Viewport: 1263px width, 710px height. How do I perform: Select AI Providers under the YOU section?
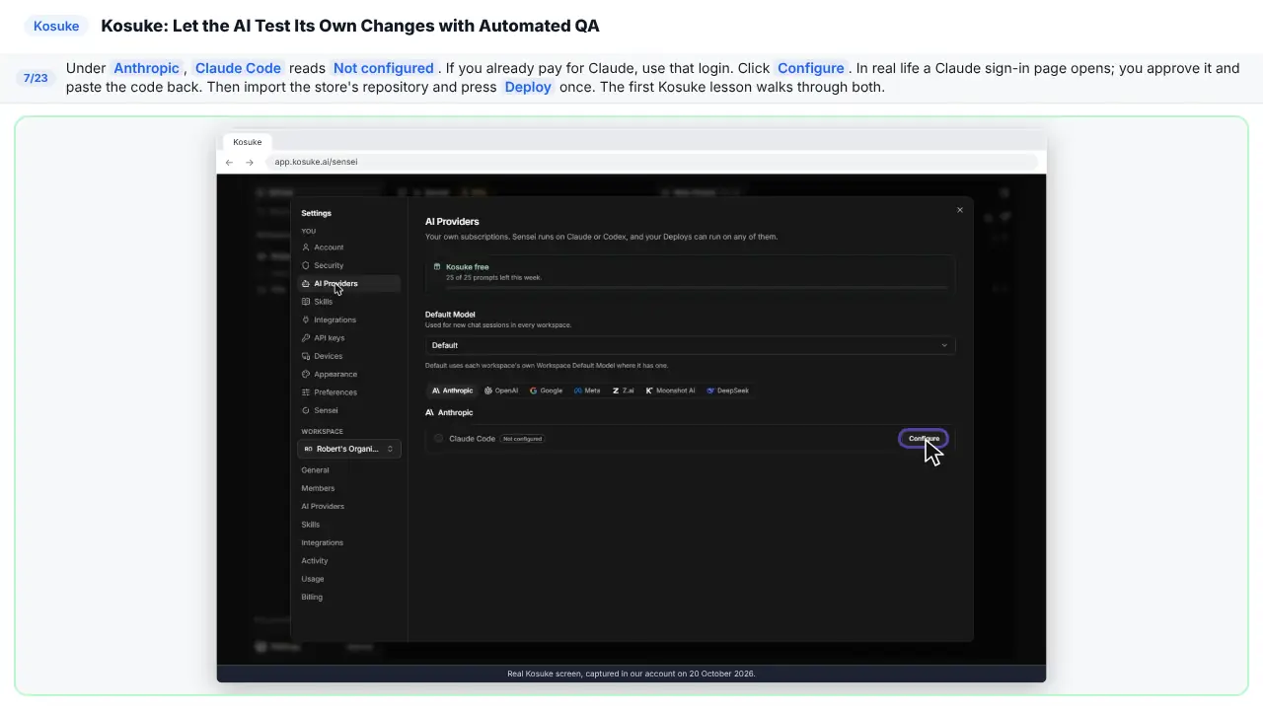[x=348, y=284]
